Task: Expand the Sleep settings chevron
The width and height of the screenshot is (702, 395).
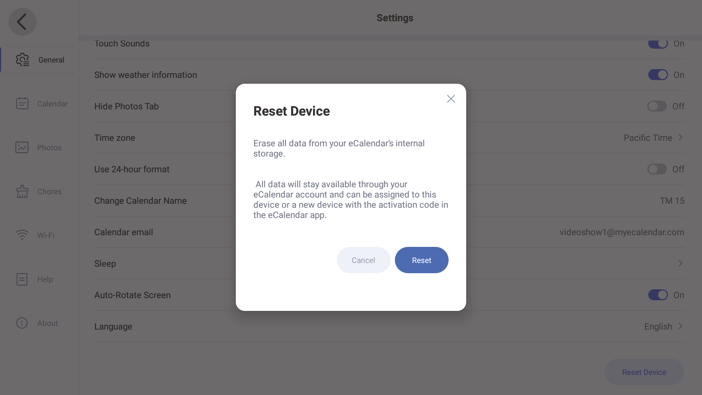Action: pyautogui.click(x=680, y=263)
